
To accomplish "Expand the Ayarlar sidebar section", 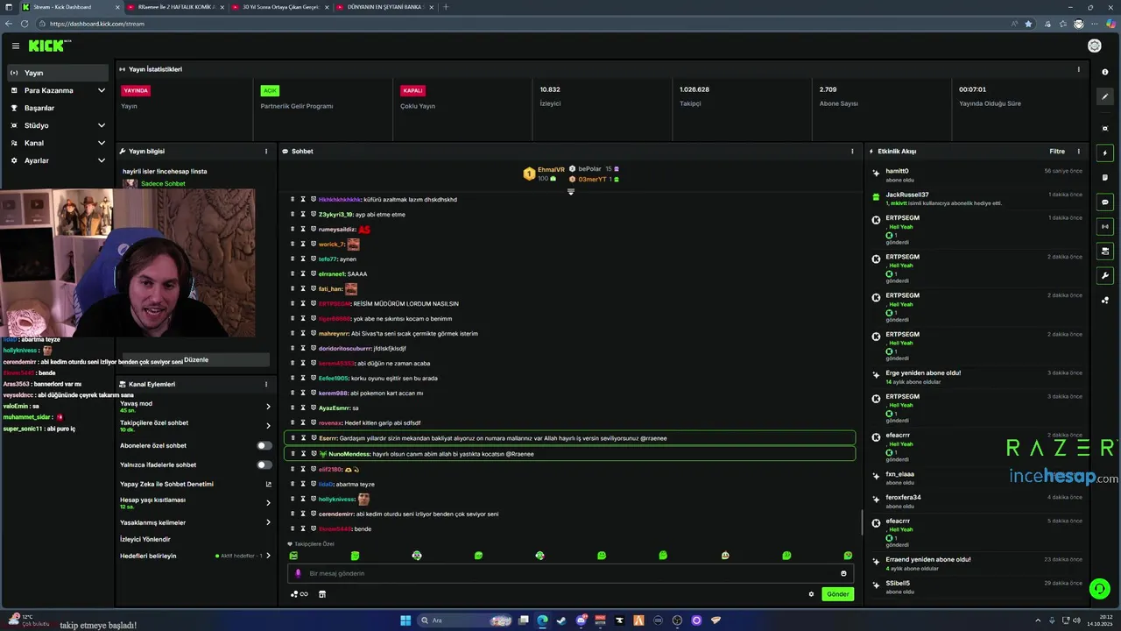I will [101, 160].
